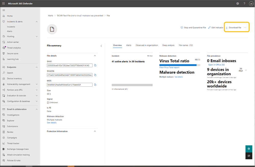This screenshot has height=167, width=255.
Task: Toggle the hamburger navigation menu
Action: coord(4,10)
